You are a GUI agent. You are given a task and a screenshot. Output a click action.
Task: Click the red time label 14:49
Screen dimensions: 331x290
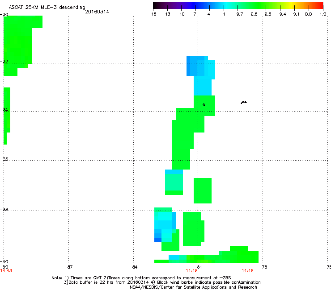pos(248,271)
